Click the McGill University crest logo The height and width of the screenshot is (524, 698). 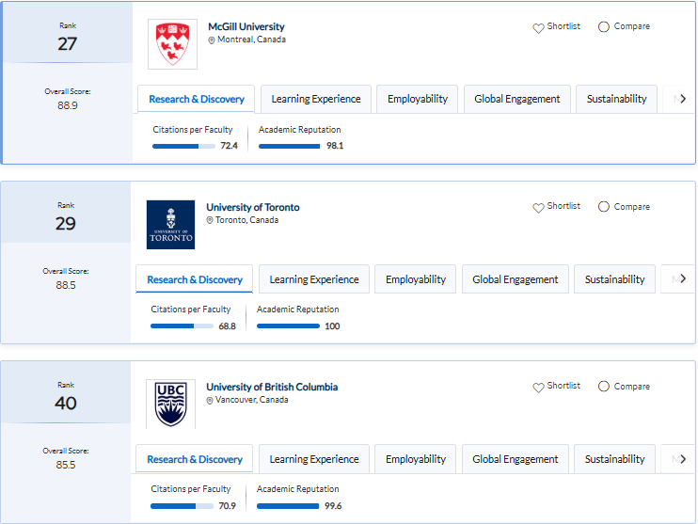[172, 44]
